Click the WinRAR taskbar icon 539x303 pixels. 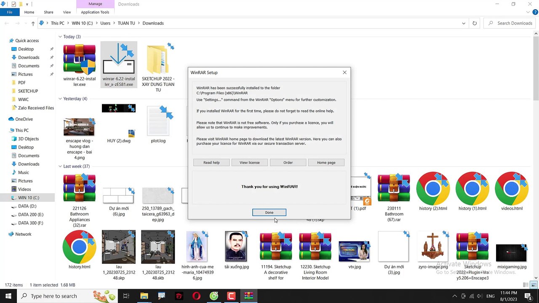[x=248, y=296]
